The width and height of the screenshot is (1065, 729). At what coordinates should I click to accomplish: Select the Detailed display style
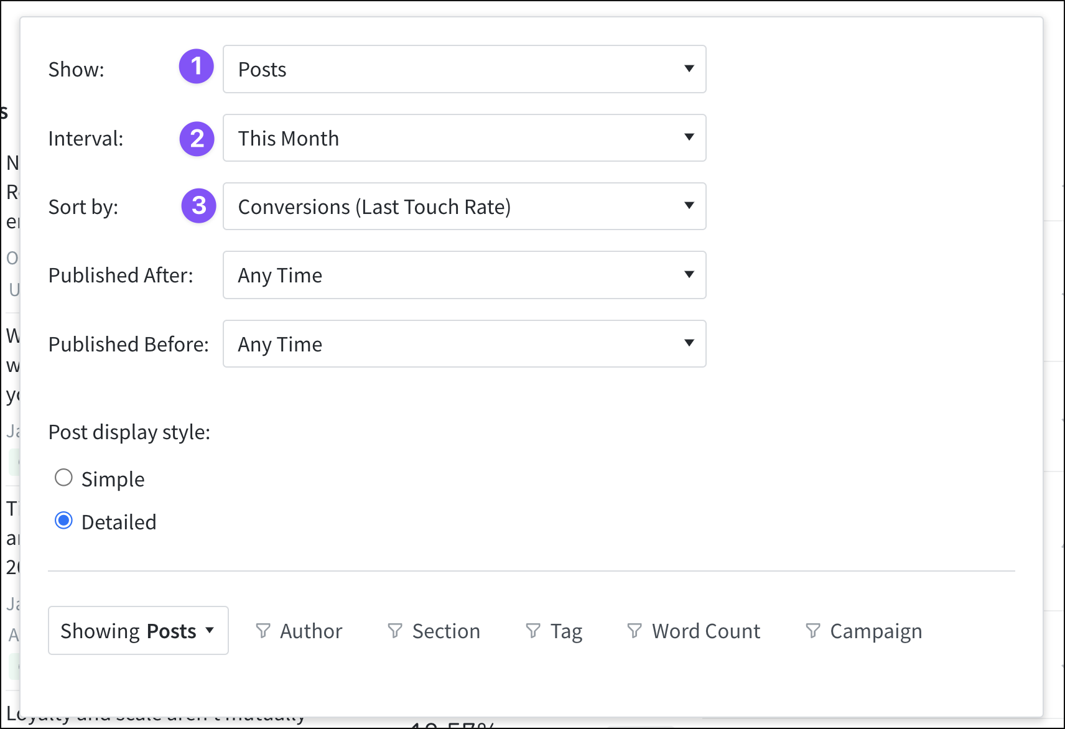pyautogui.click(x=63, y=521)
